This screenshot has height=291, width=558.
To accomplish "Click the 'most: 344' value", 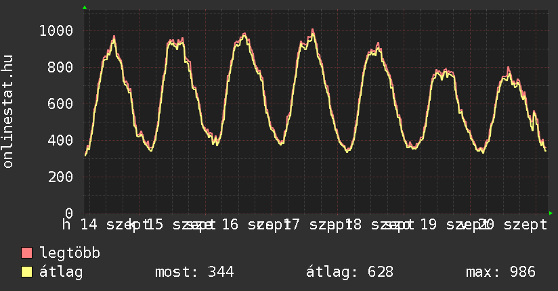I will (x=194, y=272).
